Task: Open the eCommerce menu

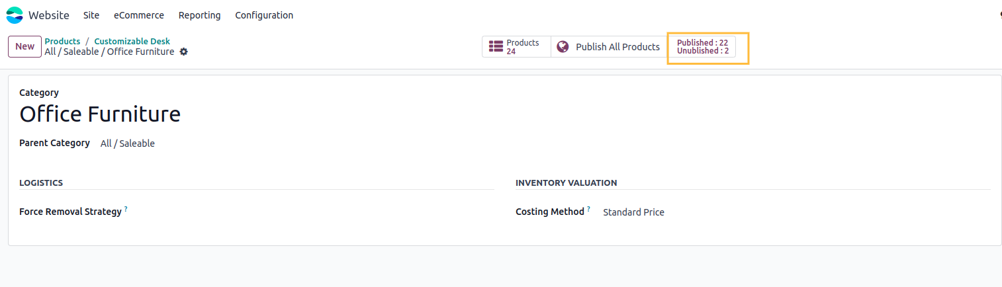Action: tap(139, 15)
